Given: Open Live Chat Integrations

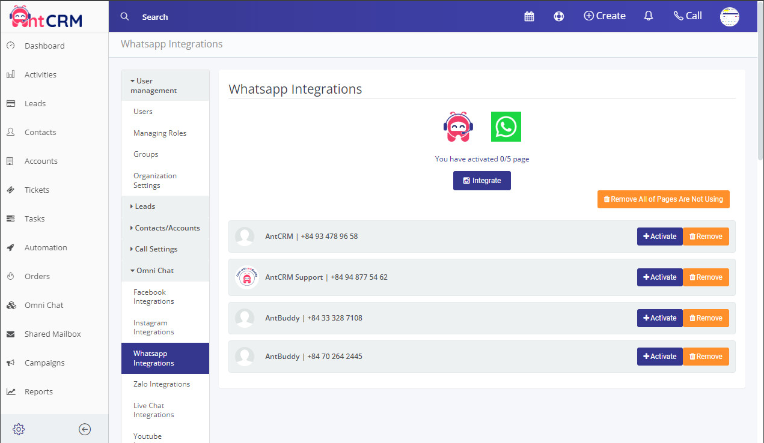Looking at the screenshot, I should coord(154,410).
